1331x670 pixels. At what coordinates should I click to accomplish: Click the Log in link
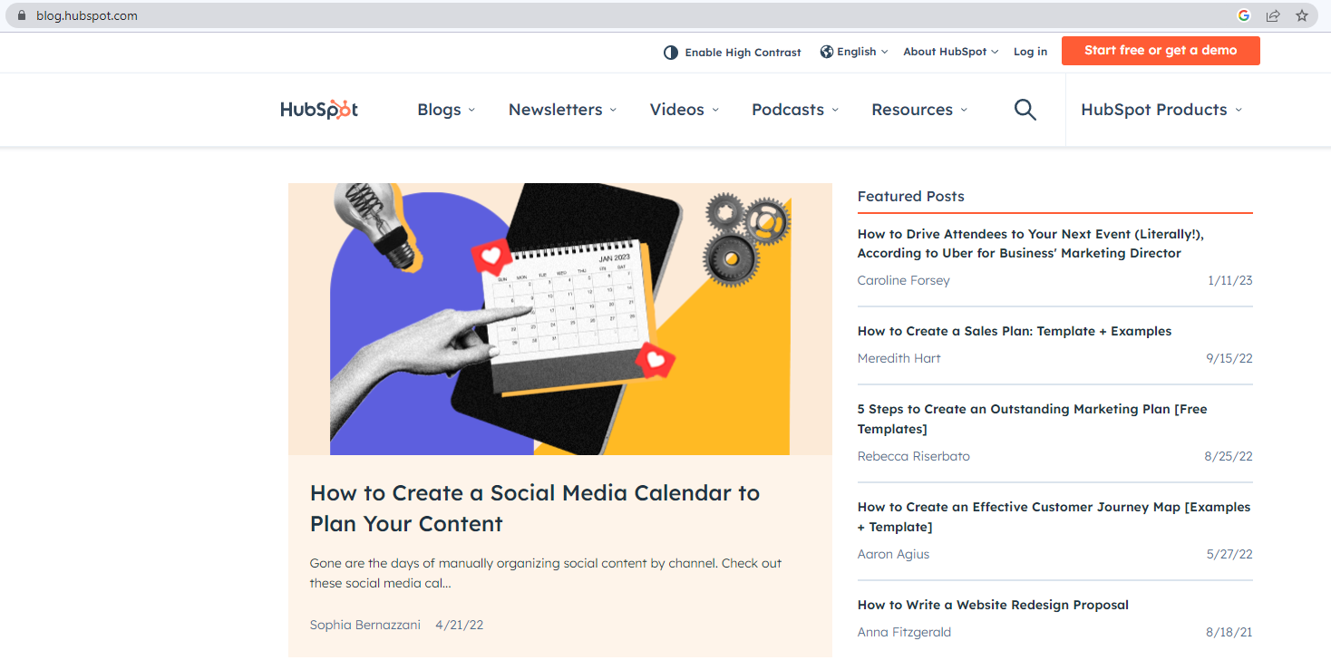click(1030, 52)
